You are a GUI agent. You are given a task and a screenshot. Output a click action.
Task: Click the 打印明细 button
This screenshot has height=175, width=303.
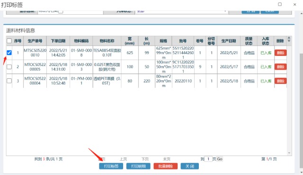click(138, 166)
